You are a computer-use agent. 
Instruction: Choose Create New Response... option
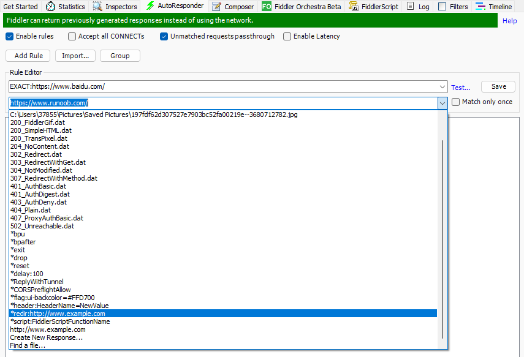223,337
